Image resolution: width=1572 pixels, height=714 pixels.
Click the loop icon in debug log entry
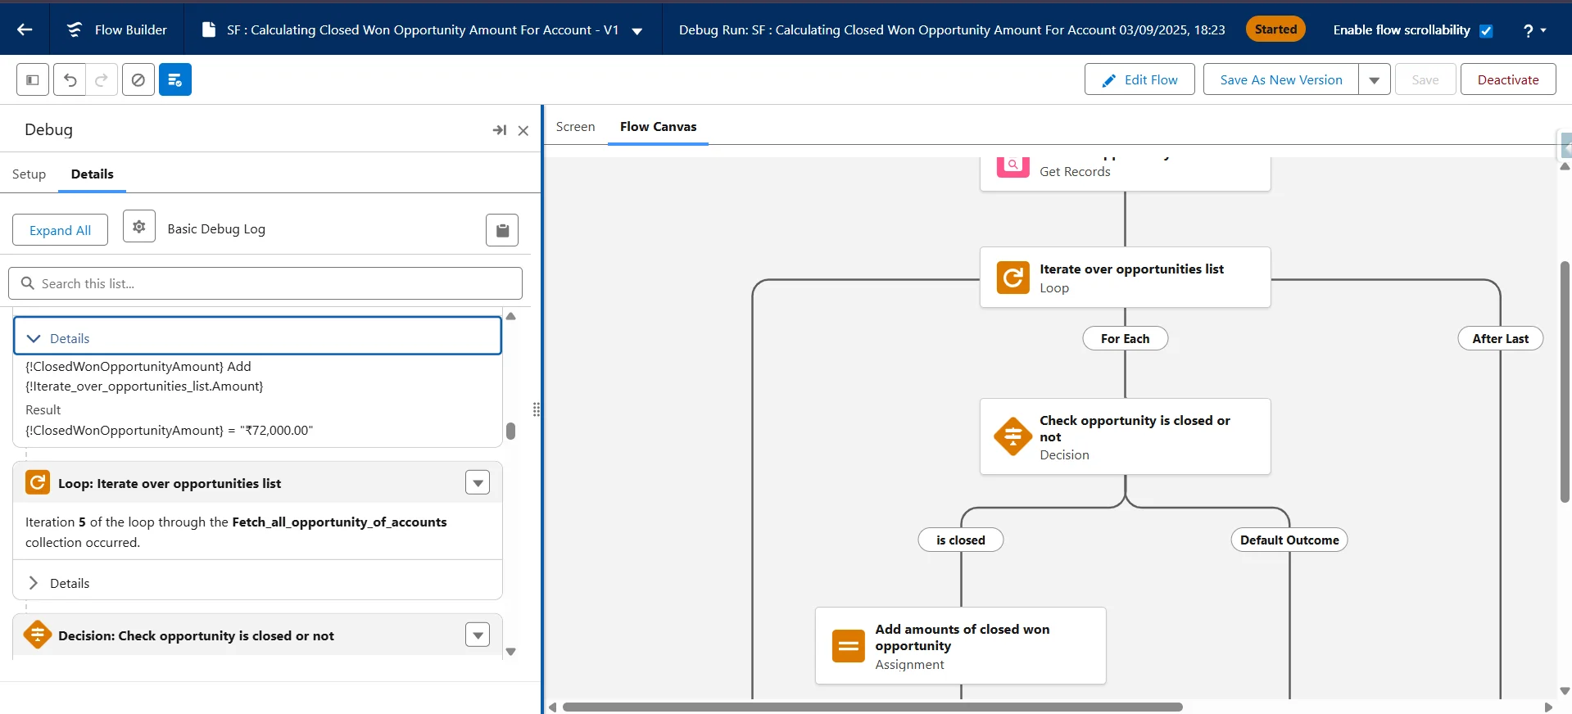[x=38, y=482]
